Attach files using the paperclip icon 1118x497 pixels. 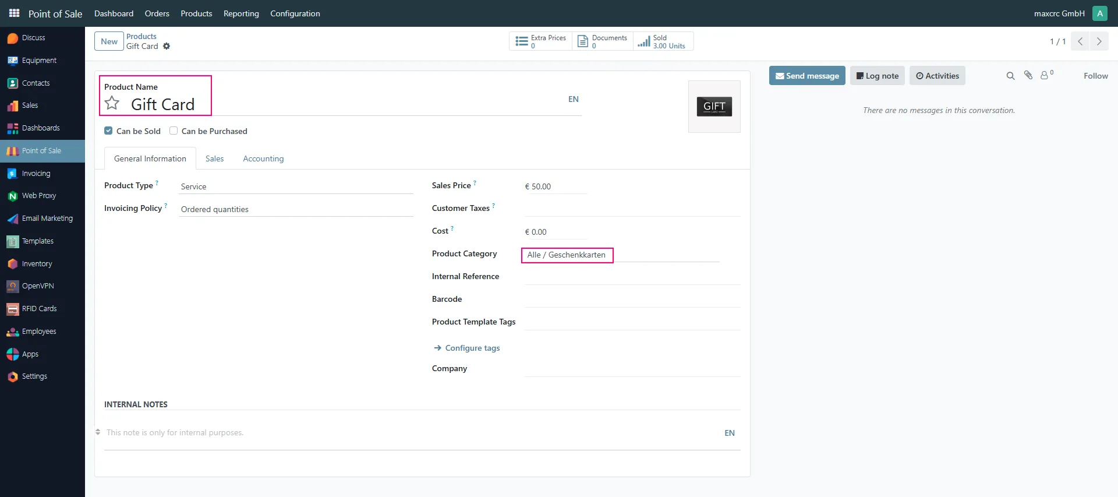[1028, 75]
